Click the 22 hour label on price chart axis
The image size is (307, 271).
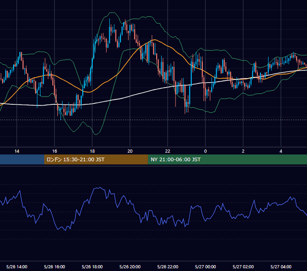[168, 151]
